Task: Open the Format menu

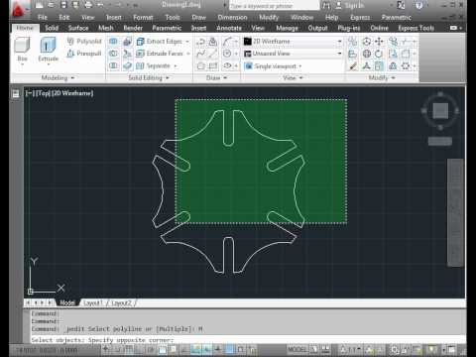Action: point(143,17)
